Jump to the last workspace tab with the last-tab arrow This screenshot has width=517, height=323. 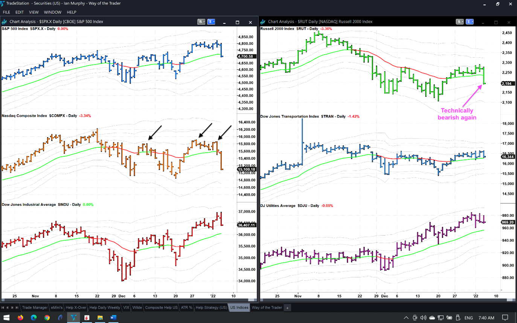point(17,308)
